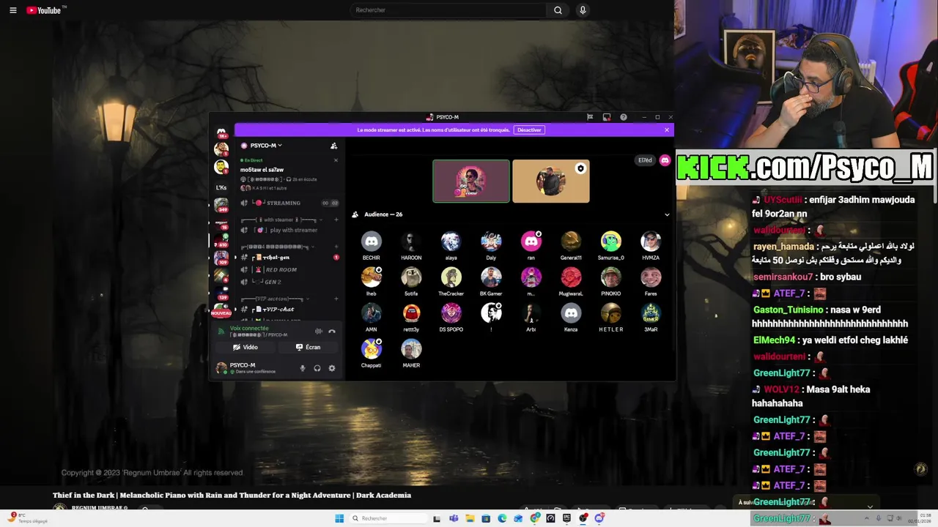Open audience member Kenza profile
This screenshot has width=938, height=527.
pyautogui.click(x=571, y=318)
